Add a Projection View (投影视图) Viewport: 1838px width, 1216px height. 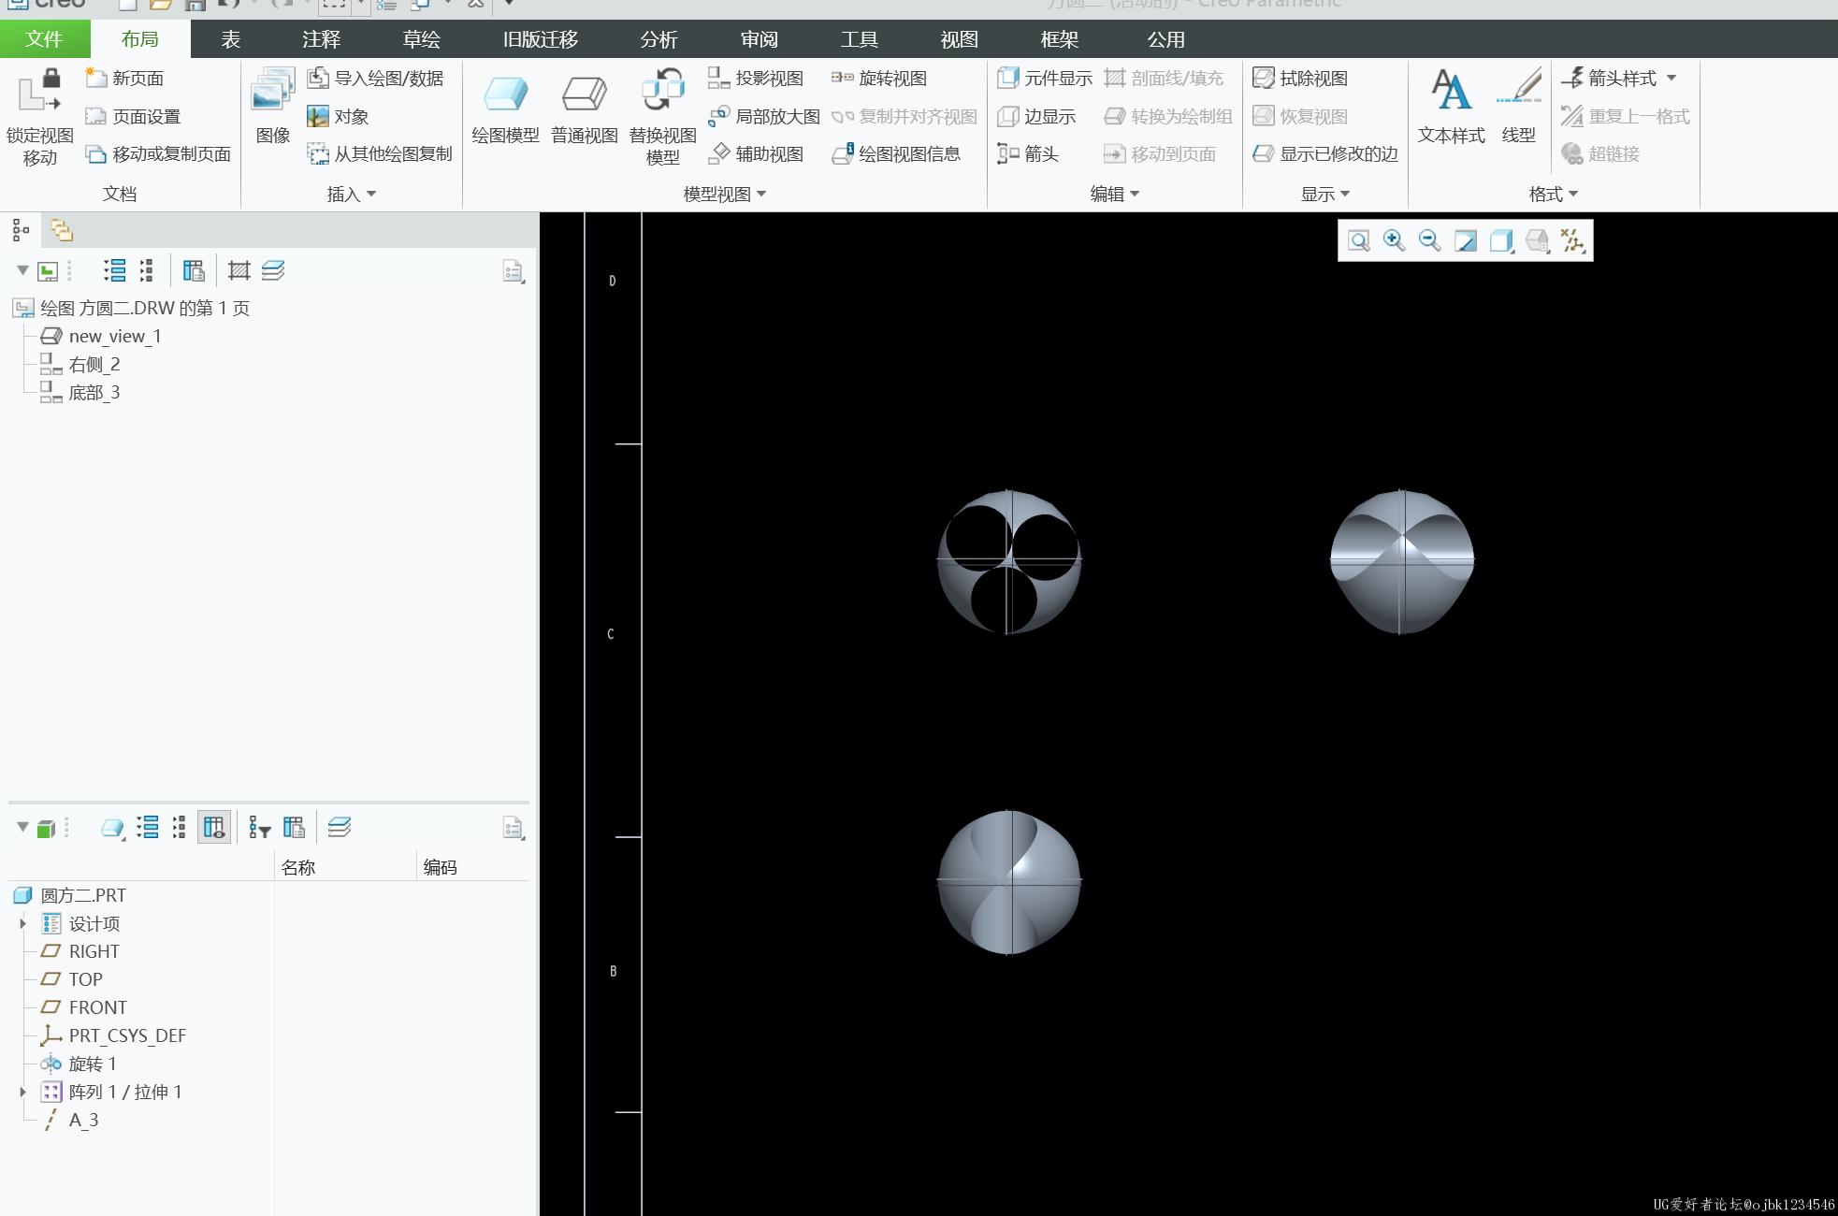point(756,79)
